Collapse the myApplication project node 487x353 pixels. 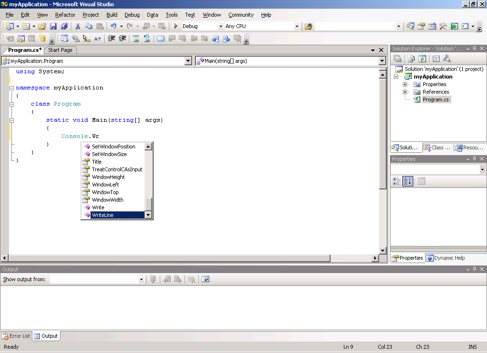point(396,77)
